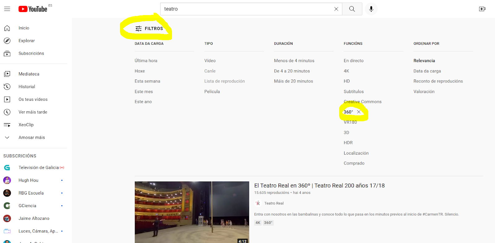Enable the 3D feature filter
Screen dimensions: 495x243
pos(346,133)
